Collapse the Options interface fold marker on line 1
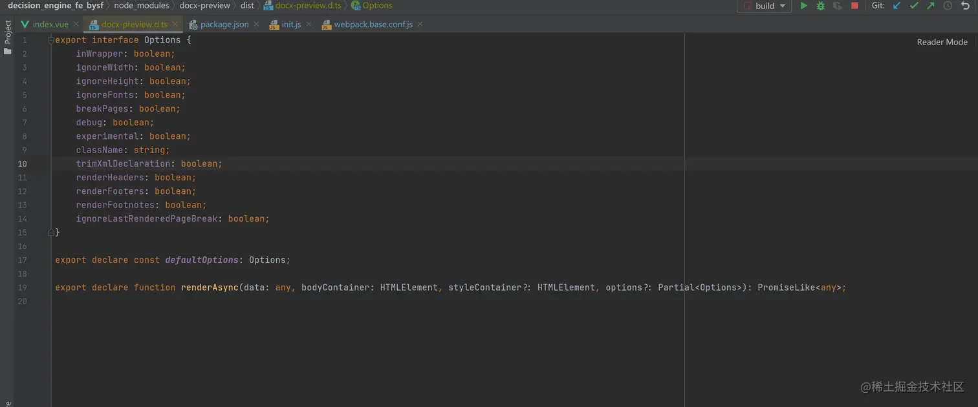The width and height of the screenshot is (978, 407). click(x=50, y=40)
